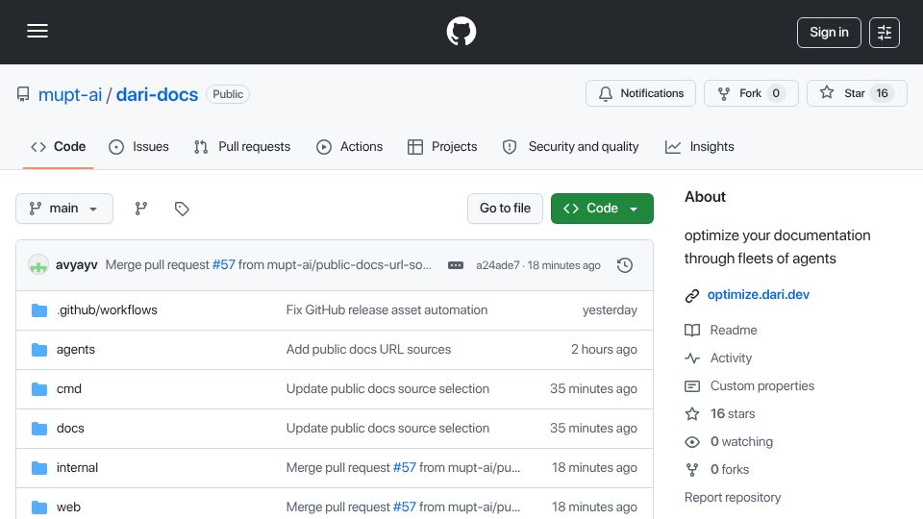923x519 pixels.
Task: Open commit a24ade7
Action: [497, 265]
